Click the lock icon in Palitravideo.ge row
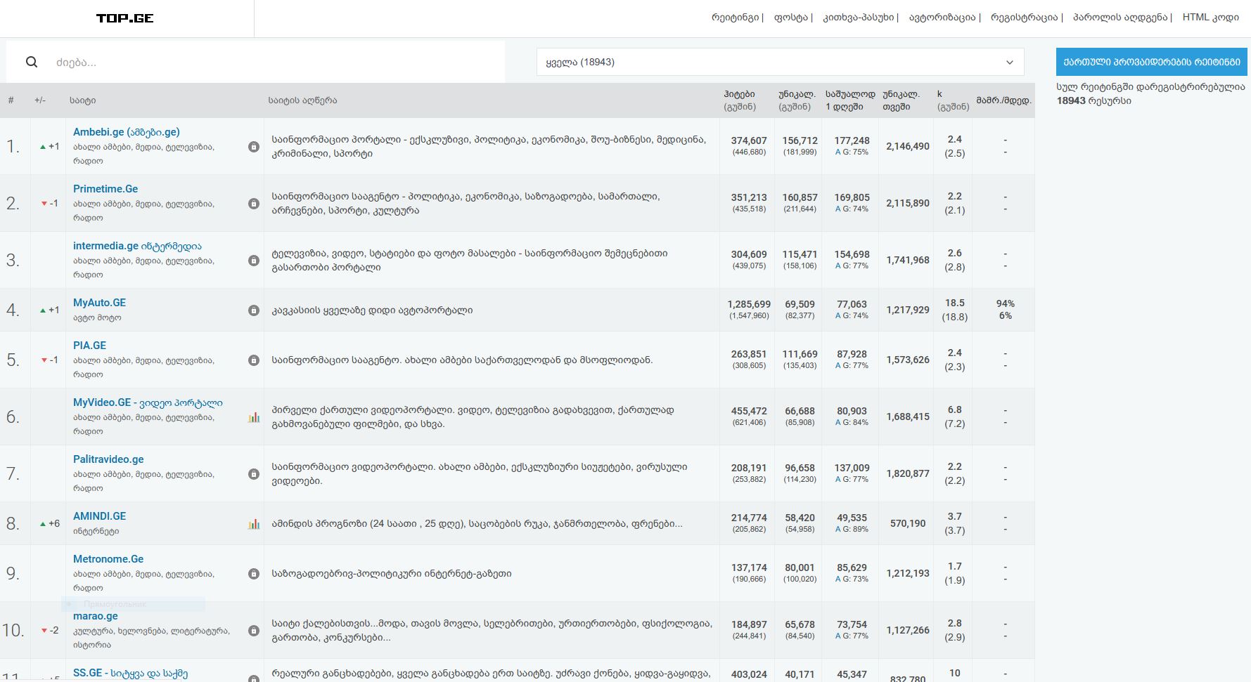The width and height of the screenshot is (1251, 682). [x=254, y=474]
